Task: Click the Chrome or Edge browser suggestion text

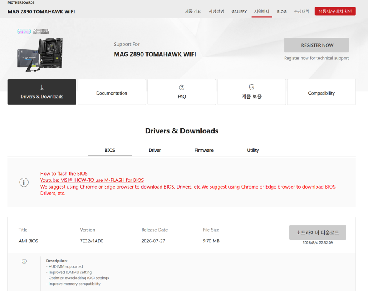Action: (x=188, y=190)
